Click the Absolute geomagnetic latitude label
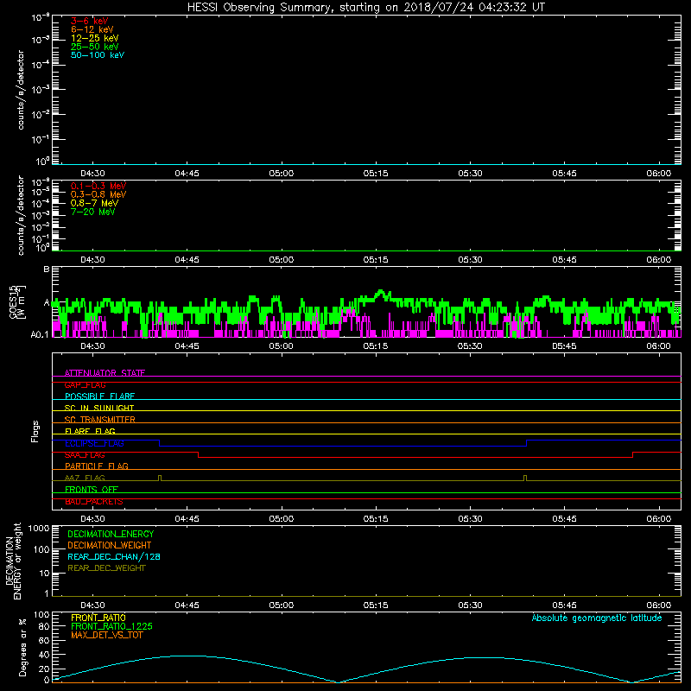The width and height of the screenshot is (691, 691). tap(597, 618)
